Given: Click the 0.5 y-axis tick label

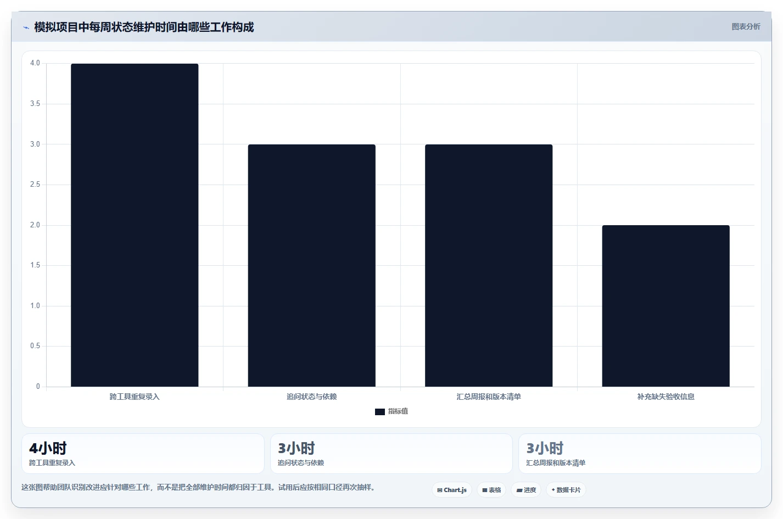Looking at the screenshot, I should pos(35,346).
